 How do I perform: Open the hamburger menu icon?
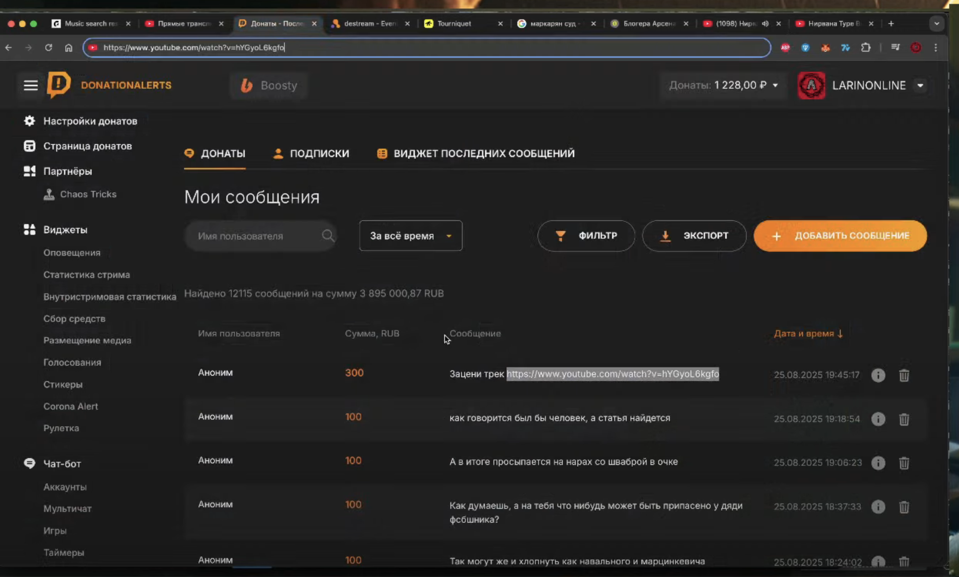click(x=30, y=85)
